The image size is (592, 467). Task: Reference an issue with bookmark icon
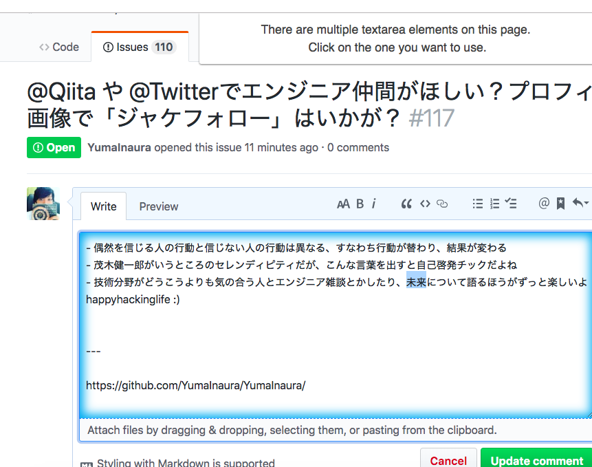tap(560, 204)
